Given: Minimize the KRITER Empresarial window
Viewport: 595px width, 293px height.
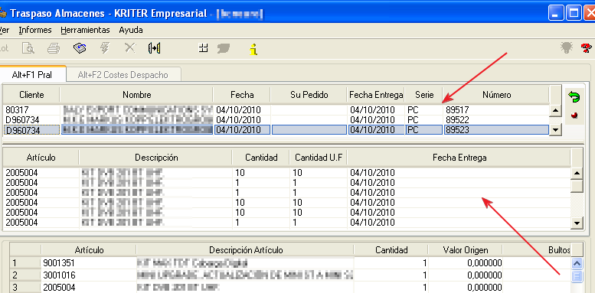Looking at the screenshot, I should coord(556,14).
